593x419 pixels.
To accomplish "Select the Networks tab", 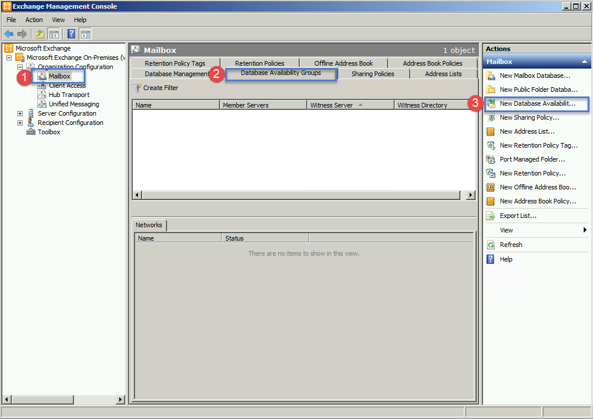I will tap(149, 225).
